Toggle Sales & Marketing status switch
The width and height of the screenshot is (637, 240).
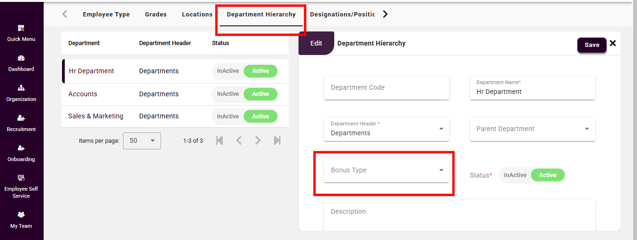tap(245, 116)
